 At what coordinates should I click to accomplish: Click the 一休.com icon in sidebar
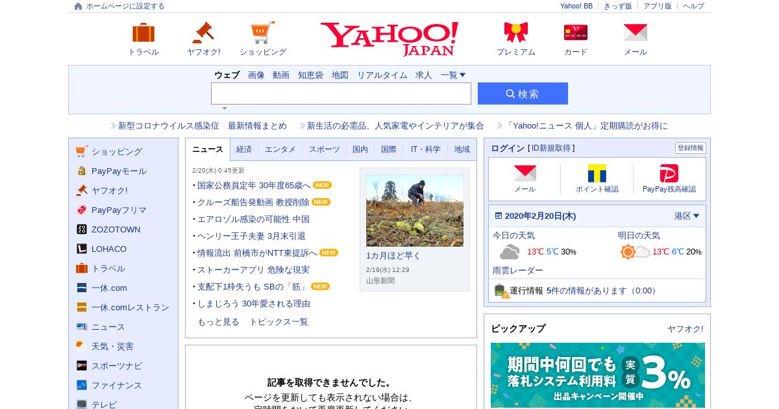[x=81, y=288]
